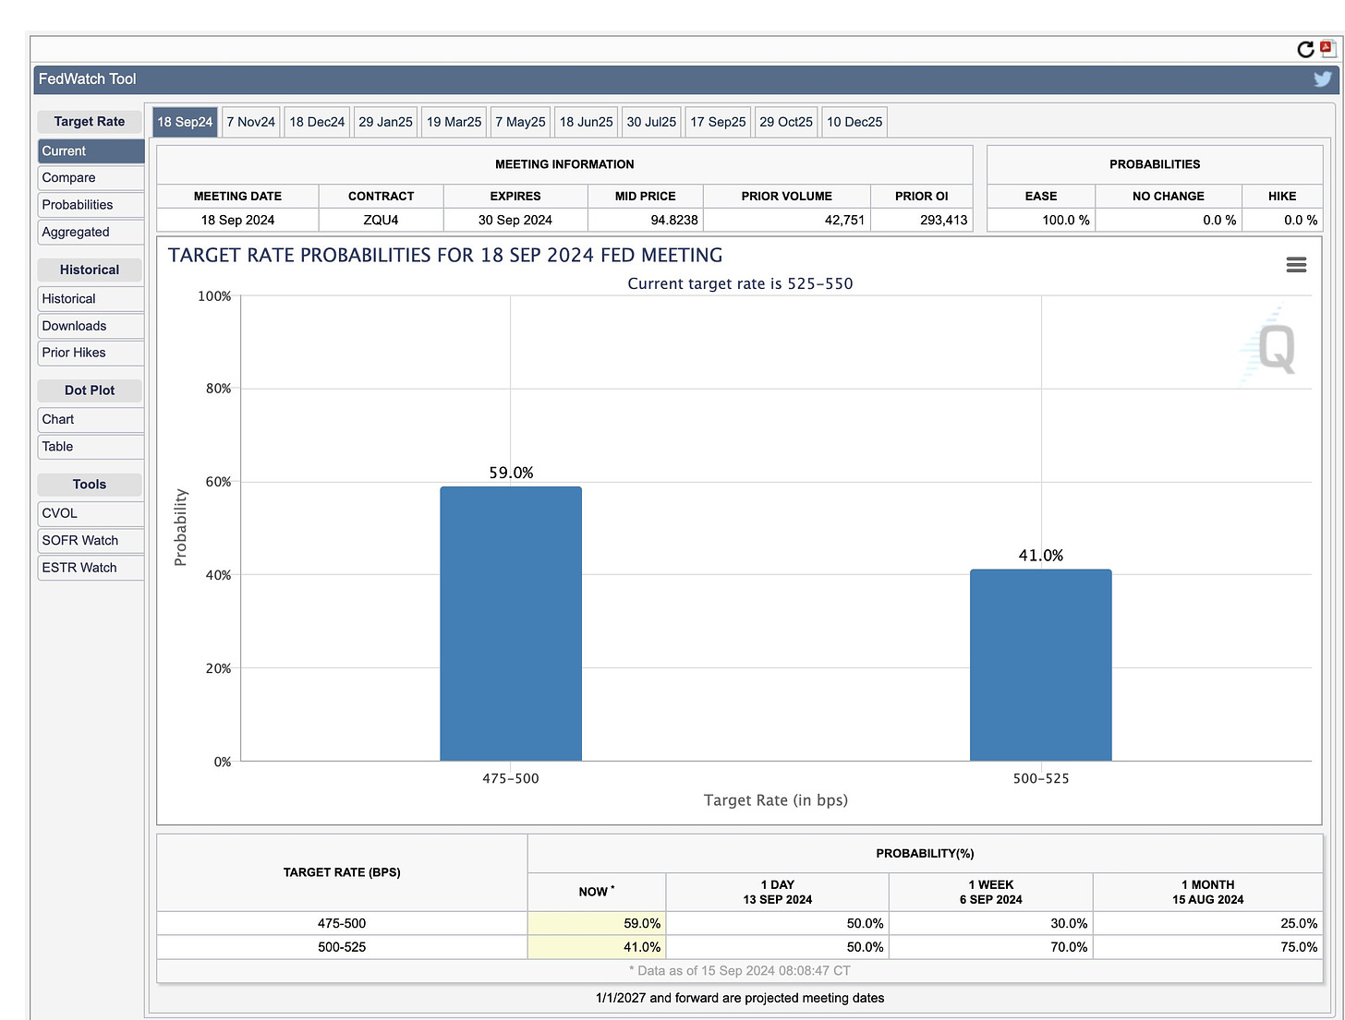Click the highlighted 41.0% NOW cell

(x=597, y=947)
